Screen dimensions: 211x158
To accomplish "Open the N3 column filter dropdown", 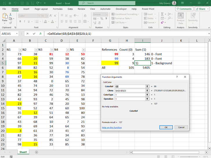I will pyautogui.click(x=52, y=50).
